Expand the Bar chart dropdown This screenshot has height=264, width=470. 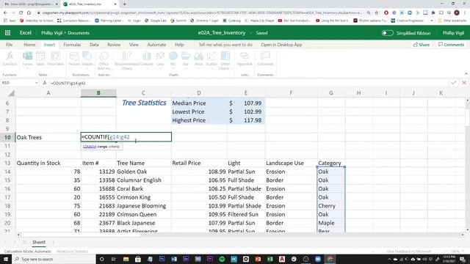coord(186,68)
